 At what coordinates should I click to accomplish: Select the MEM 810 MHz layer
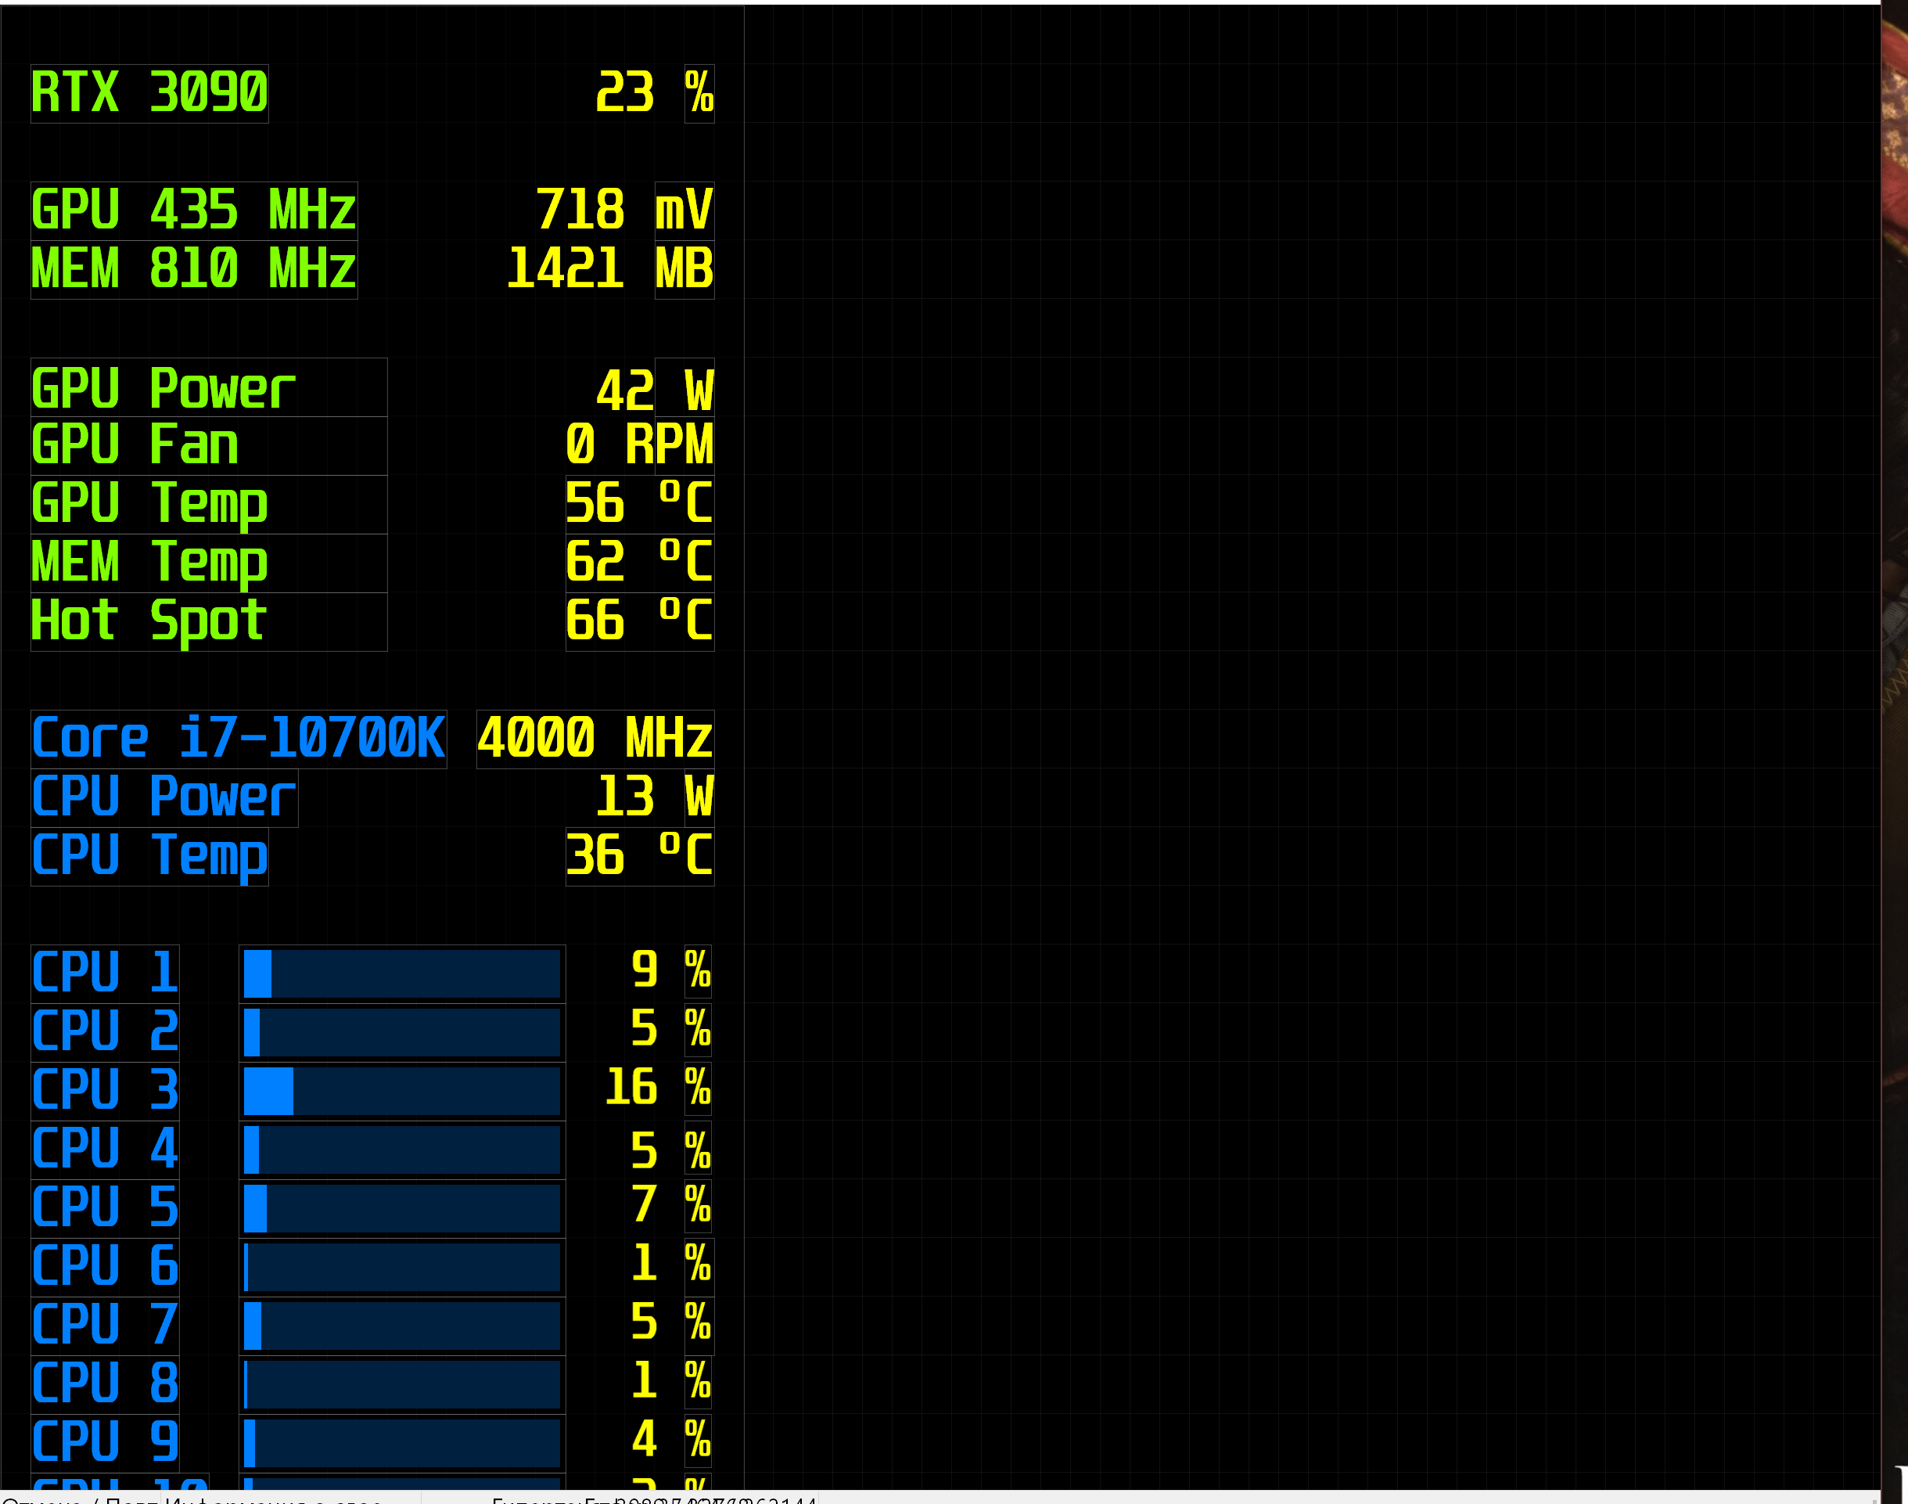click(x=194, y=269)
